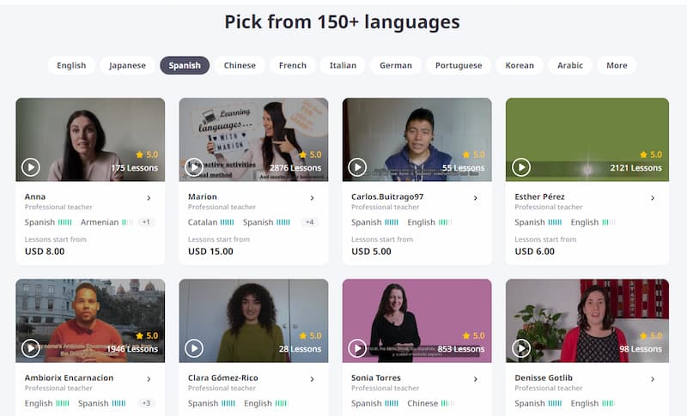Open Sonia Torres's profile chevron
Viewport: 687px width, 416px height.
[476, 379]
